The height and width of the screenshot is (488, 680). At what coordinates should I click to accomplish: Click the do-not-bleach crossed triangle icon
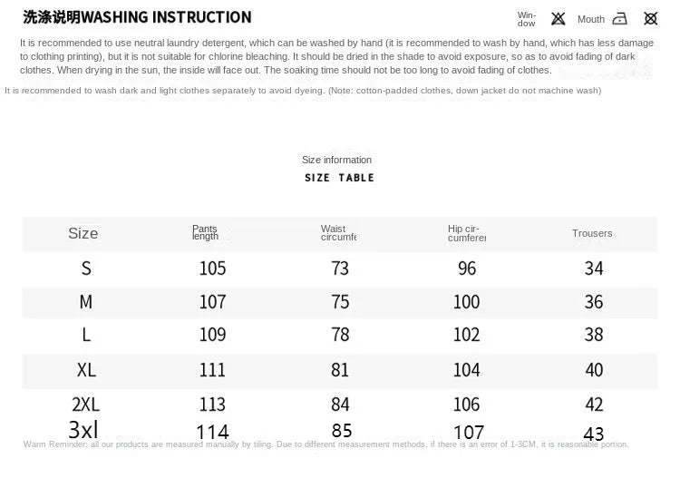[x=558, y=18]
